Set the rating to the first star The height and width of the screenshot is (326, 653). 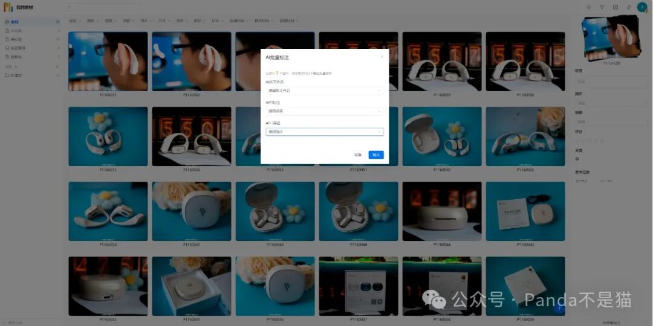[577, 141]
